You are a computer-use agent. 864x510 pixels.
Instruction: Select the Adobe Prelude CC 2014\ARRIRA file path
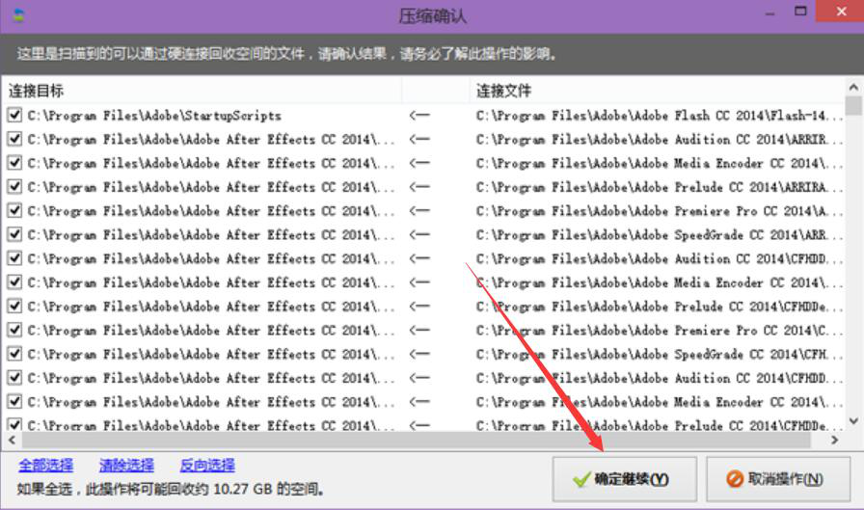click(x=659, y=187)
